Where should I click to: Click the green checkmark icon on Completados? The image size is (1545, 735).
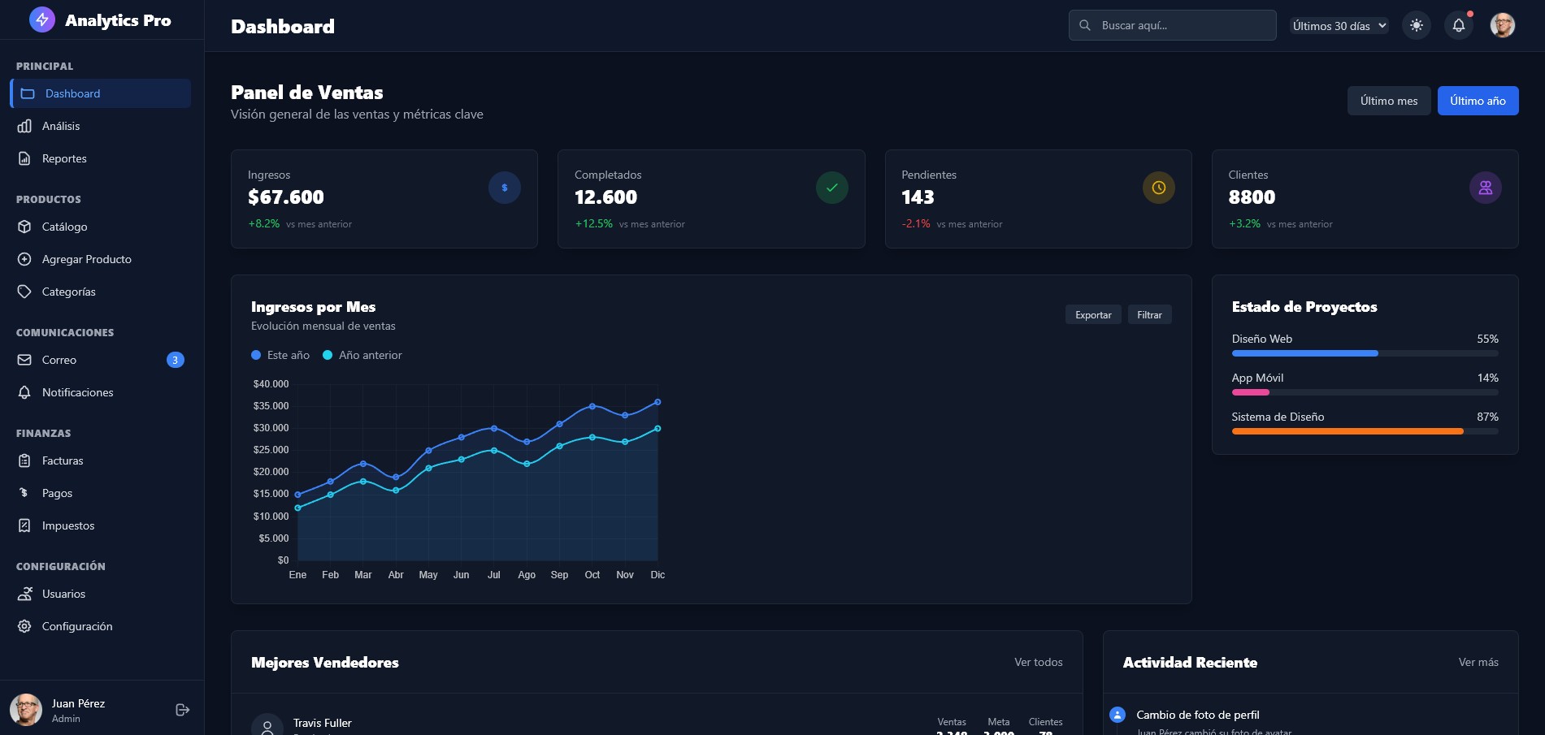point(831,188)
